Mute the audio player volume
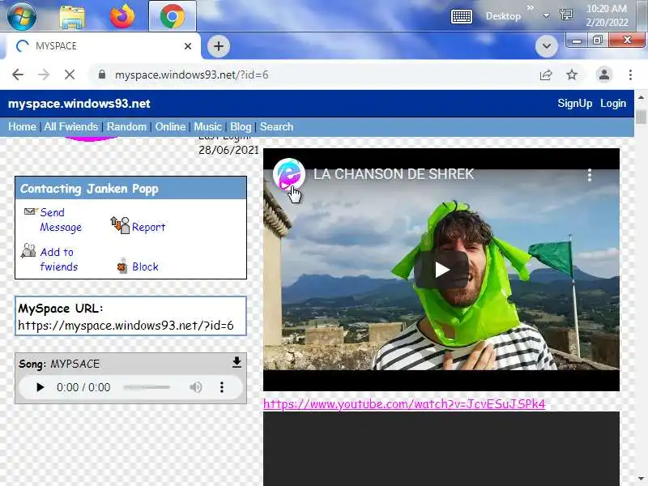This screenshot has width=648, height=486. tap(195, 387)
